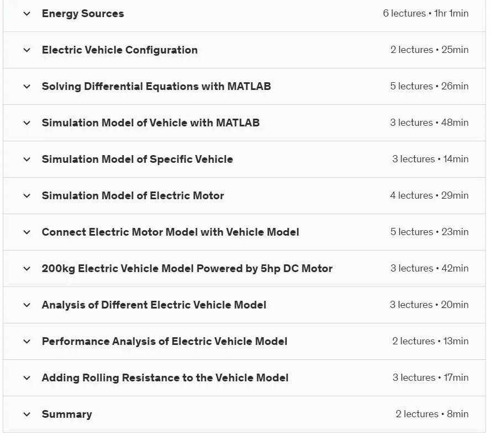Open the Energy Sources section title
491x436 pixels.
click(x=83, y=14)
